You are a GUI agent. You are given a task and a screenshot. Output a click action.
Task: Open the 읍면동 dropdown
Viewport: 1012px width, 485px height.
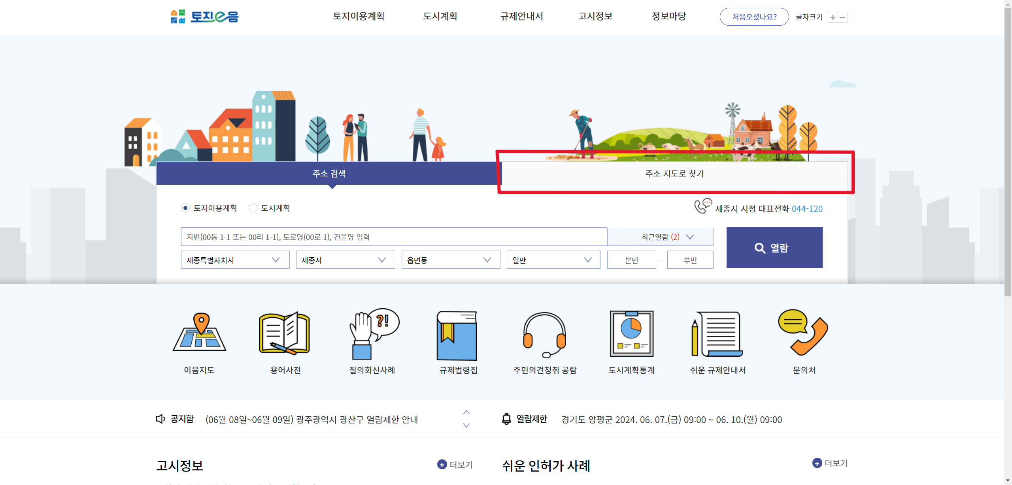point(450,260)
